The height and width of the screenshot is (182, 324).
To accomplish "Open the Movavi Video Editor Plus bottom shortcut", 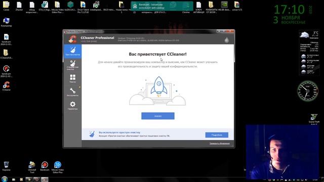I will pyautogui.click(x=57, y=167).
